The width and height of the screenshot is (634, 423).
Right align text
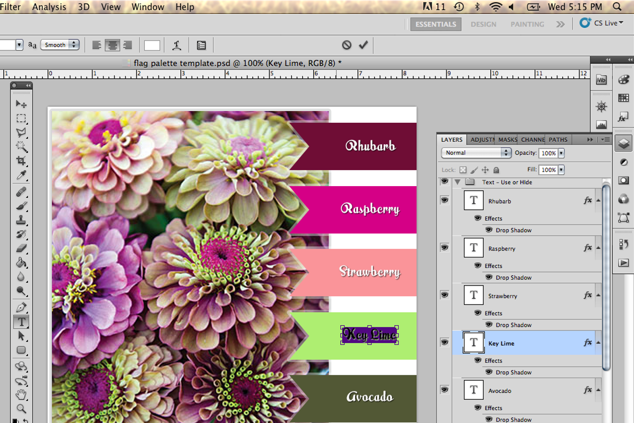click(x=127, y=45)
